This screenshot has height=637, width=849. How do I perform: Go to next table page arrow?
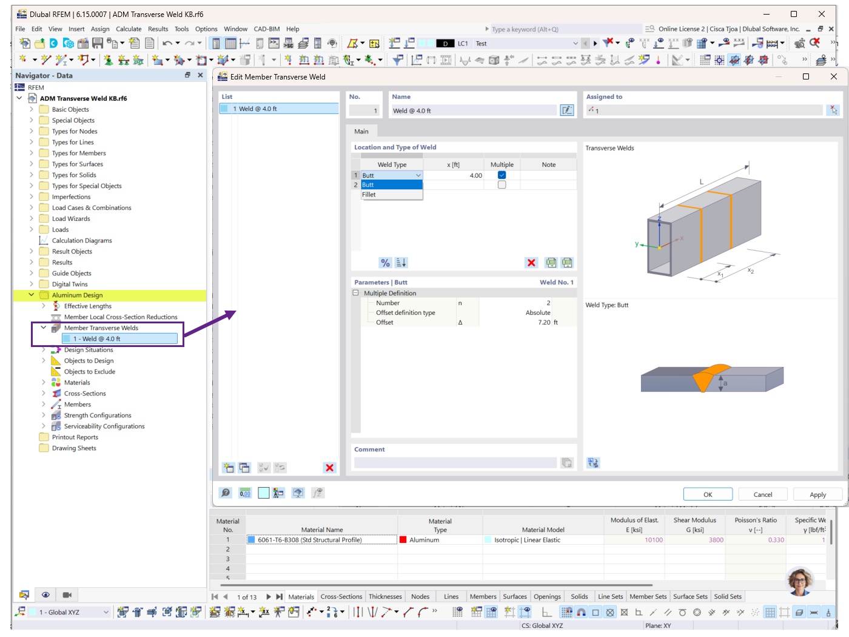pos(269,597)
